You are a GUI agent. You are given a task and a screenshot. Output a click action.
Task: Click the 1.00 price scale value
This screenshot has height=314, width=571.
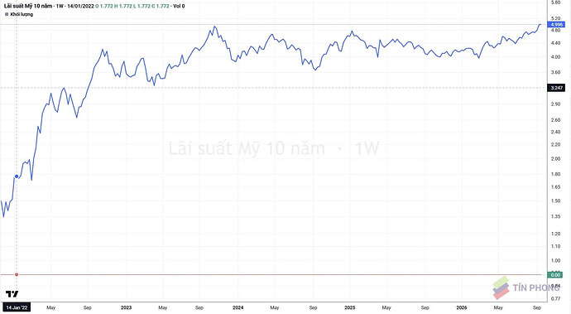pos(556,260)
